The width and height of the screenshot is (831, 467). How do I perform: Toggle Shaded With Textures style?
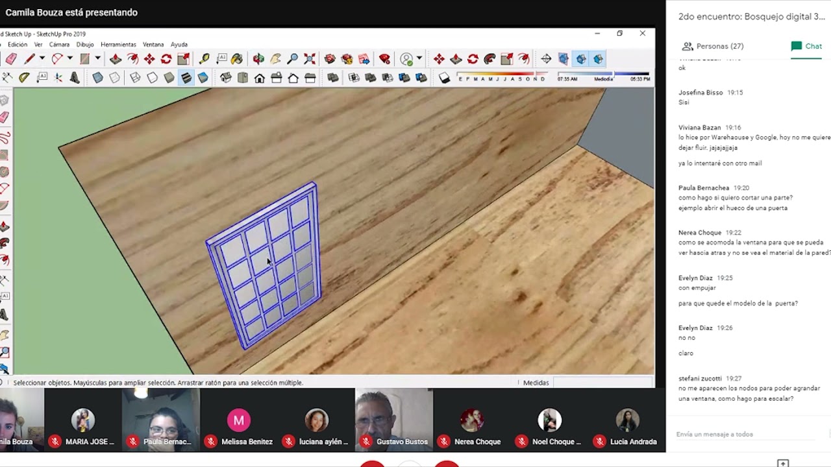click(x=186, y=78)
